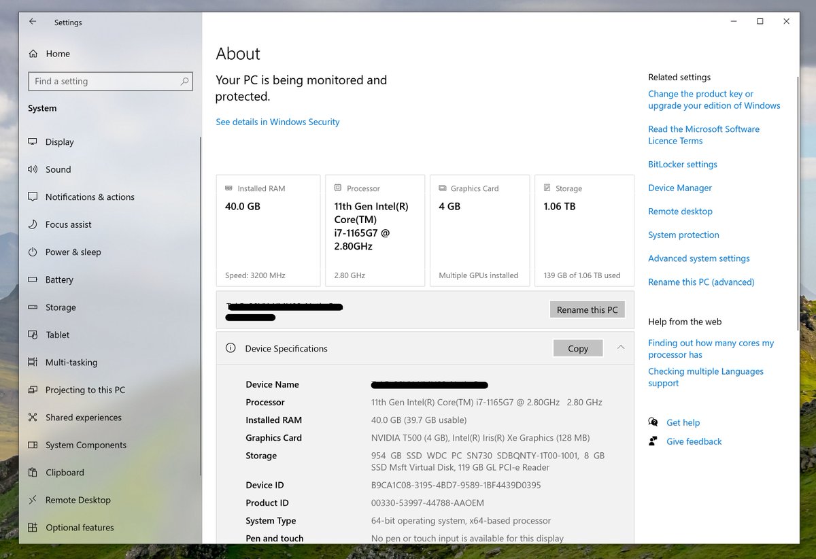Viewport: 816px width, 559px height.
Task: Switch to Focus assist label
Action: tap(68, 224)
